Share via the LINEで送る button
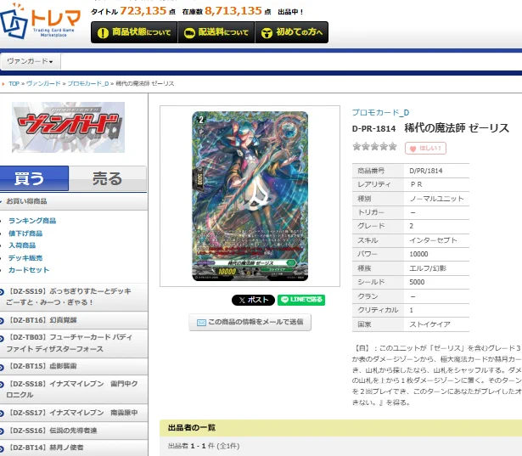 coord(301,300)
